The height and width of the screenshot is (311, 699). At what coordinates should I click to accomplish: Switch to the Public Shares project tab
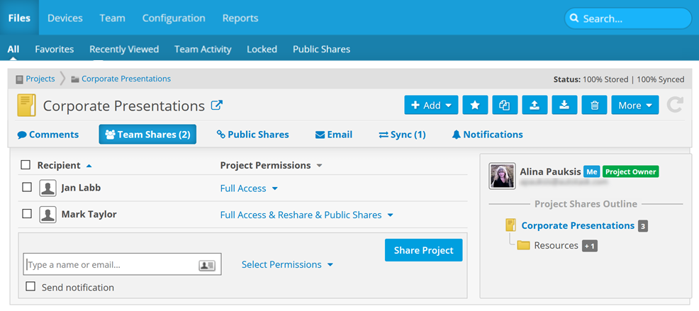[253, 135]
